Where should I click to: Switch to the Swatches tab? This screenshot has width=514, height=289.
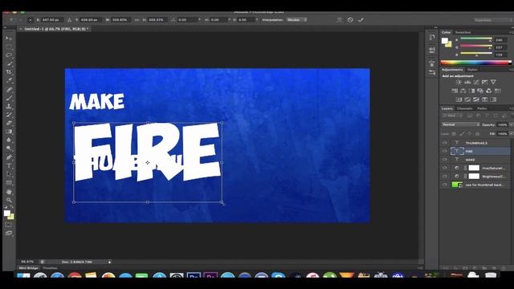(x=463, y=32)
